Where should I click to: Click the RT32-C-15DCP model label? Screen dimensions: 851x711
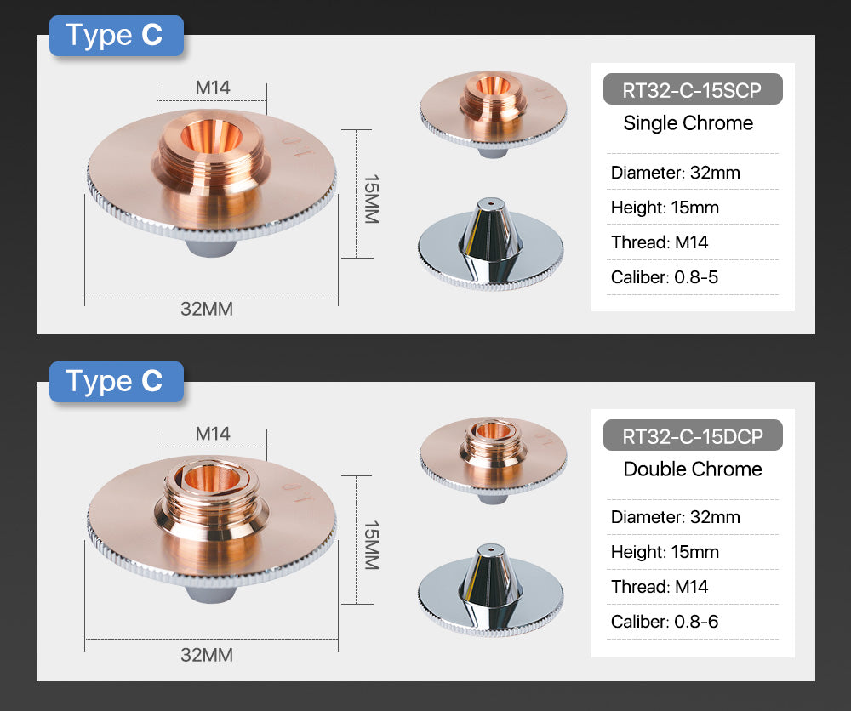click(x=692, y=436)
